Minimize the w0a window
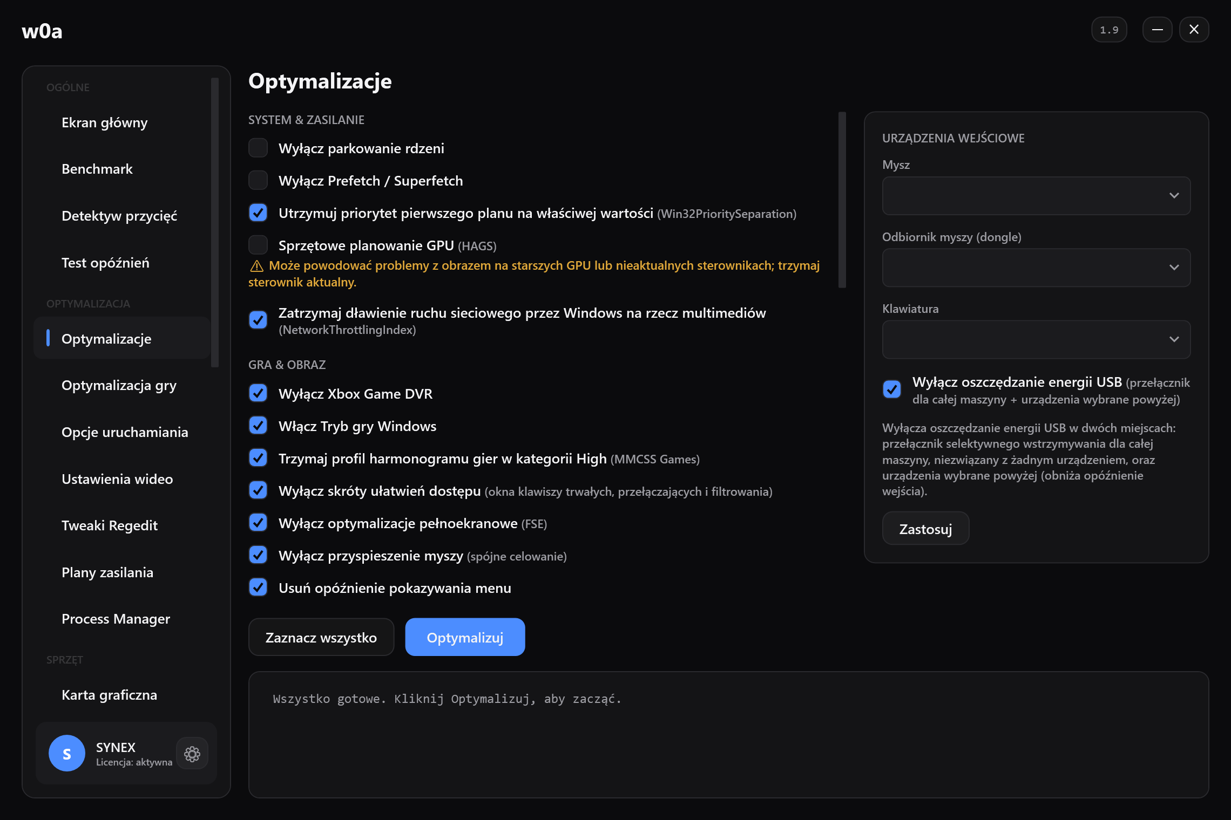 (1157, 30)
